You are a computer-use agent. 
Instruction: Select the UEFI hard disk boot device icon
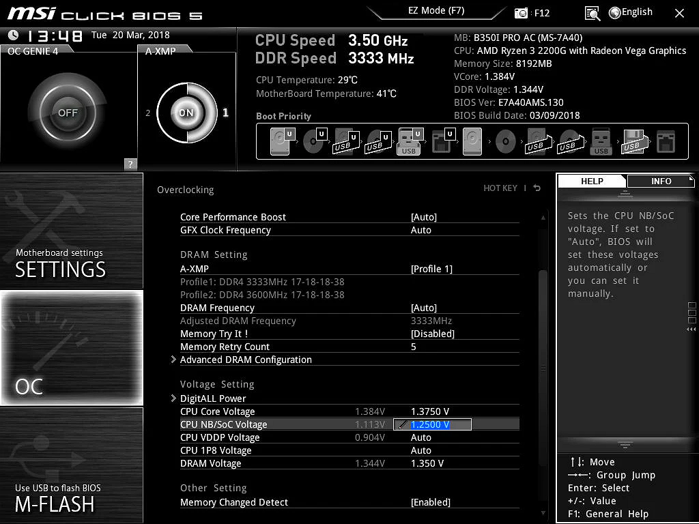click(283, 141)
